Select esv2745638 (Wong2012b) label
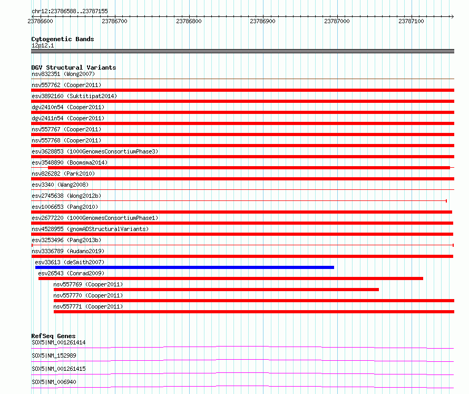Viewport: 469px width, 394px height. 66,196
